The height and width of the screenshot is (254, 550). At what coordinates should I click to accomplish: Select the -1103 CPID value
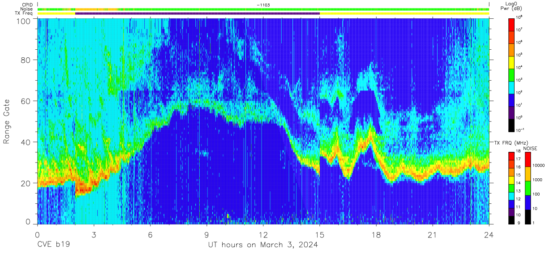(263, 5)
